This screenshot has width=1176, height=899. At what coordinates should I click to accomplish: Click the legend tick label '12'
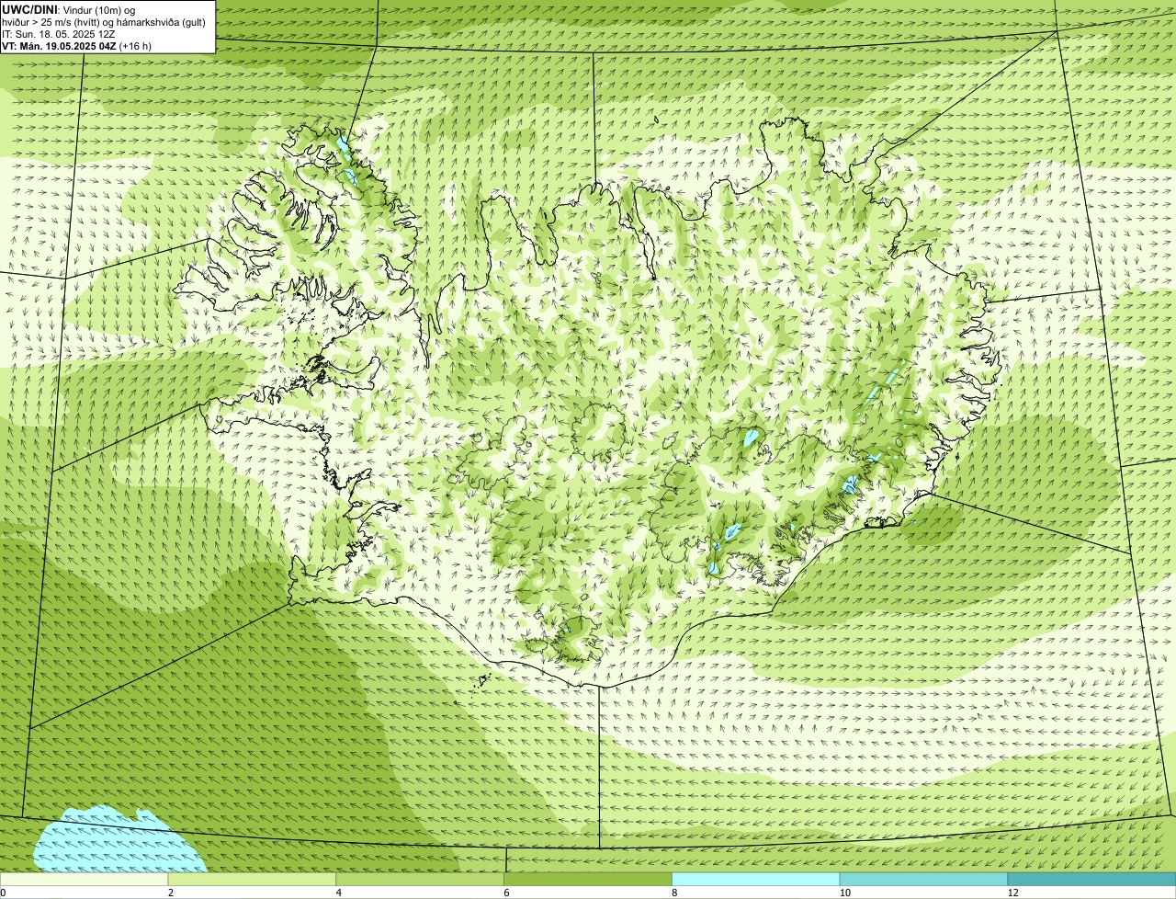[x=1012, y=893]
